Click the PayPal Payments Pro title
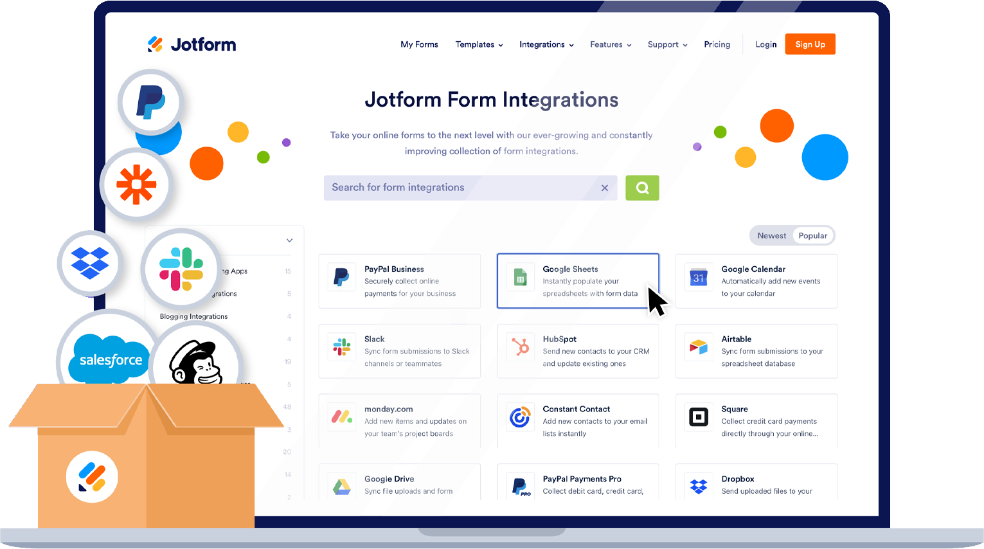 pyautogui.click(x=582, y=480)
